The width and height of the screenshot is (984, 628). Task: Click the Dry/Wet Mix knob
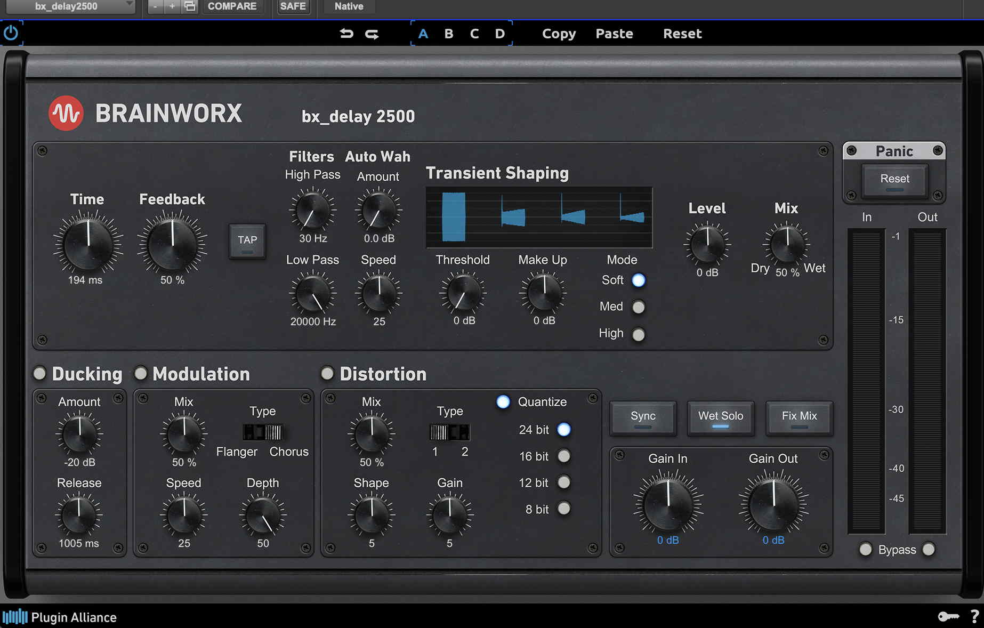(x=787, y=244)
